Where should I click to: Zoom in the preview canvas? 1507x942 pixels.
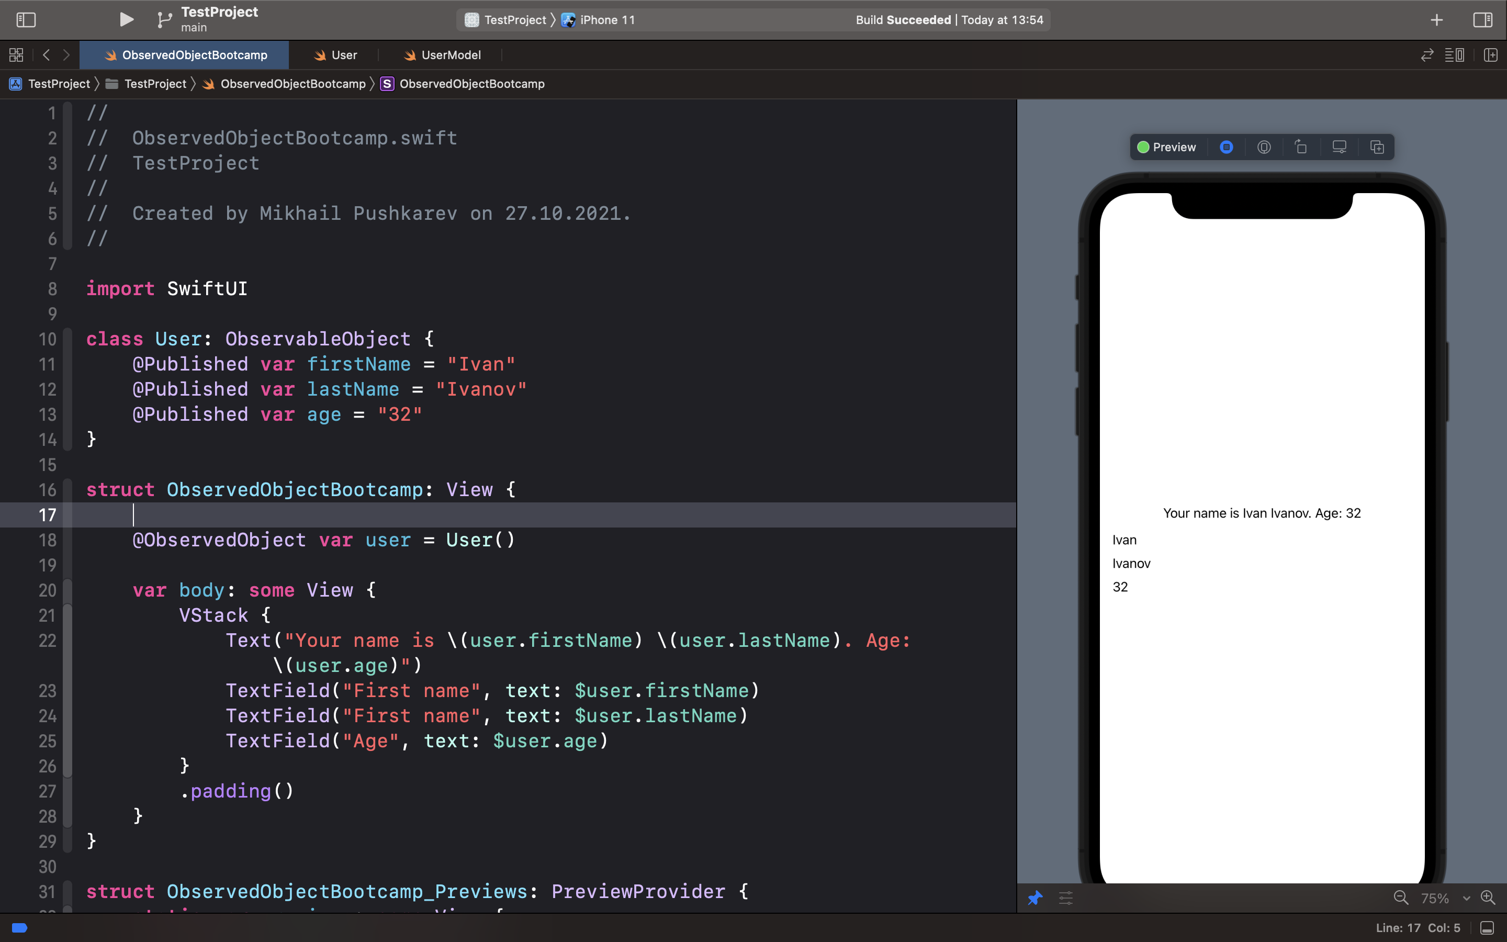[x=1488, y=898]
